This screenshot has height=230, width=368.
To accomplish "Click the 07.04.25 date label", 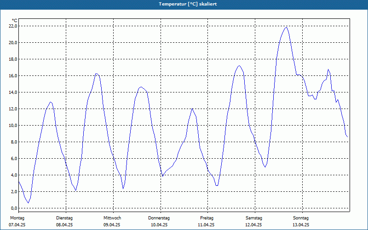I will tap(17, 225).
